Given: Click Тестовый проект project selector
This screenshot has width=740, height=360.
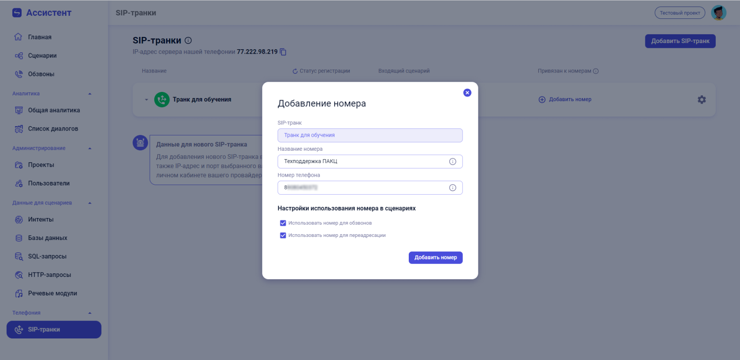Looking at the screenshot, I should 680,13.
